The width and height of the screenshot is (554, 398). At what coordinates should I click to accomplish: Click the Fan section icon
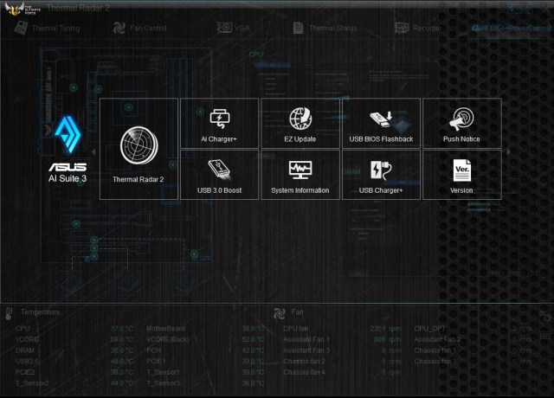279,313
